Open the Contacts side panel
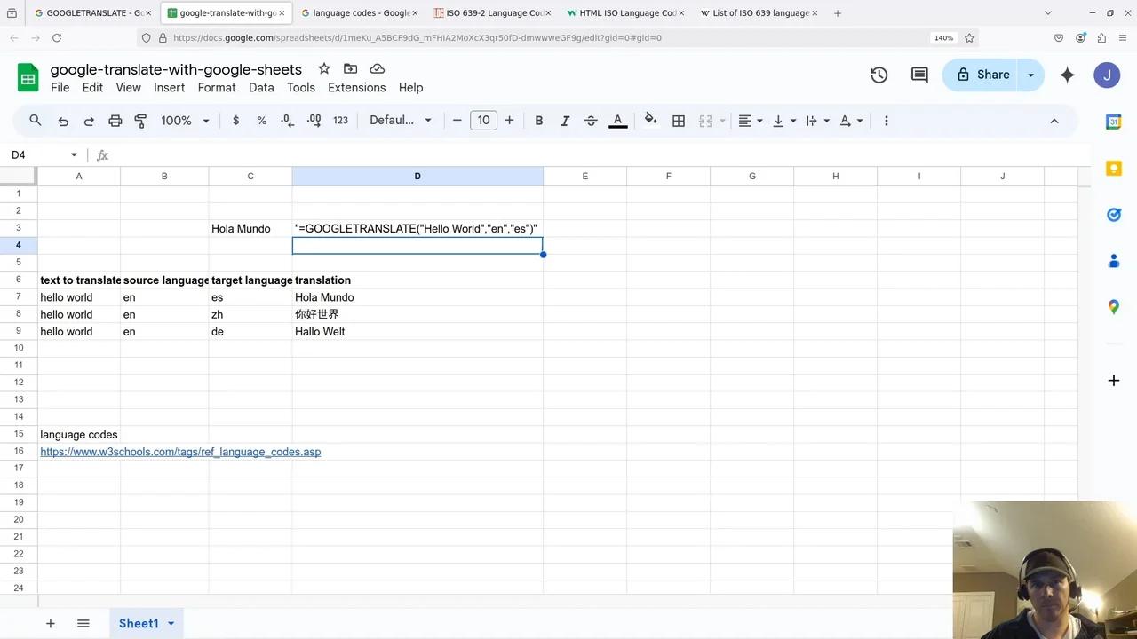The height and width of the screenshot is (639, 1137). click(1113, 260)
